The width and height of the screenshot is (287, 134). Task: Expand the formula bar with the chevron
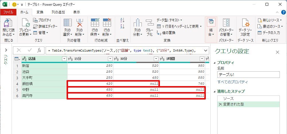pyautogui.click(x=205, y=50)
